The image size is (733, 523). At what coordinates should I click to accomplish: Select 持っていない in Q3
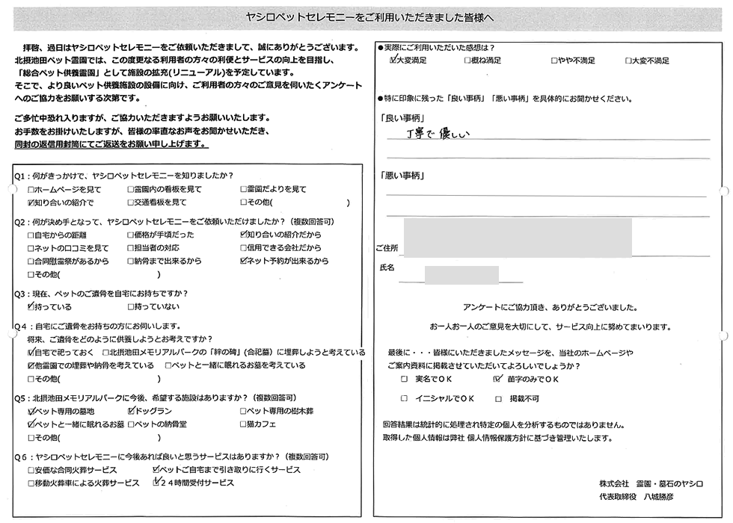point(131,307)
